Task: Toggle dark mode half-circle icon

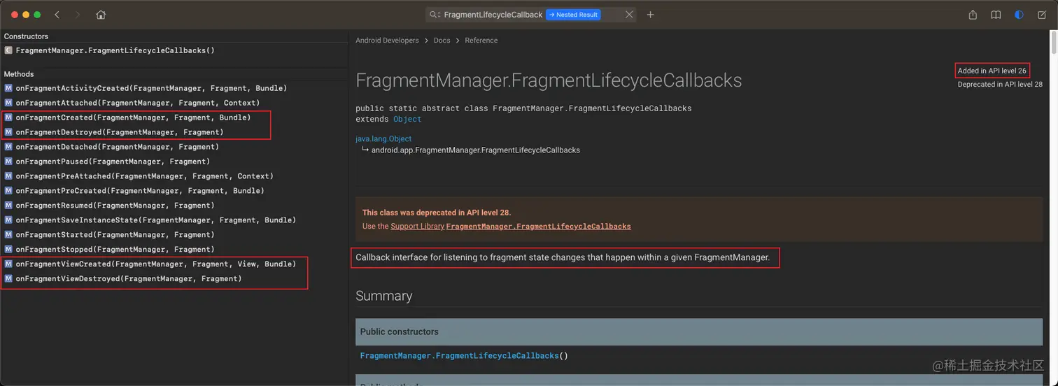Action: 1019,15
